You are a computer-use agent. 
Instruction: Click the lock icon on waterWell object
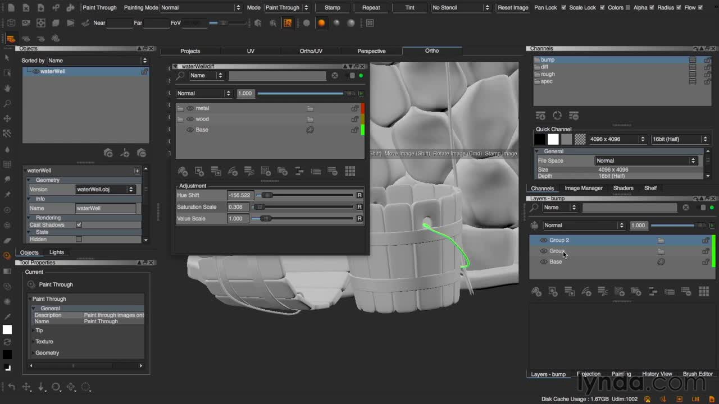click(144, 71)
